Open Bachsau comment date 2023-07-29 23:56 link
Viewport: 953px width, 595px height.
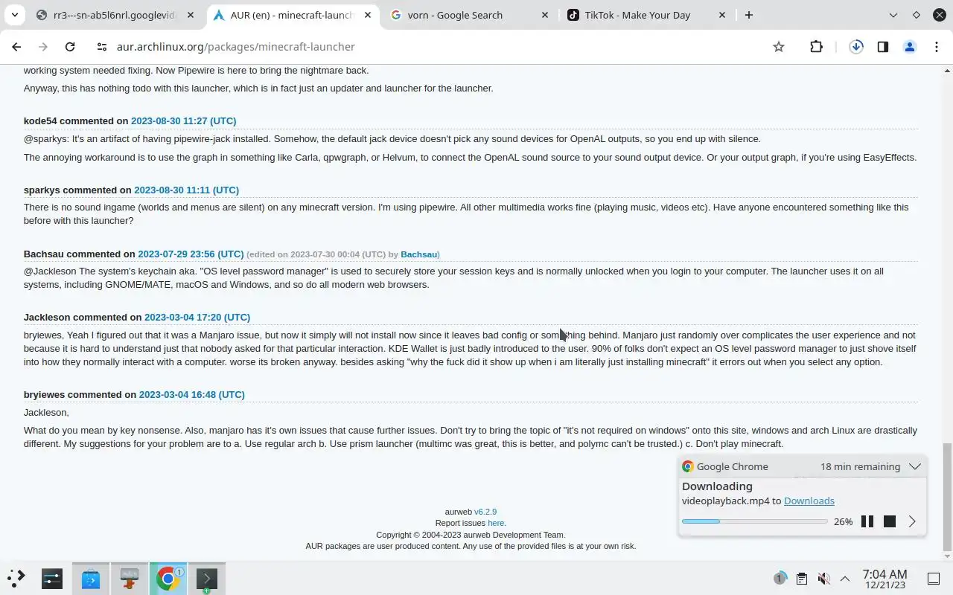tap(191, 254)
